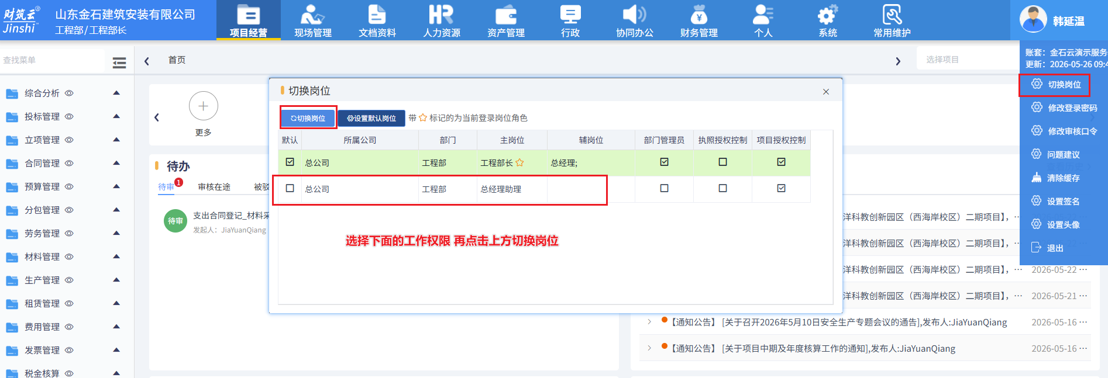The width and height of the screenshot is (1108, 378).
Task: Click the 韩延温 user avatar
Action: 1033,19
